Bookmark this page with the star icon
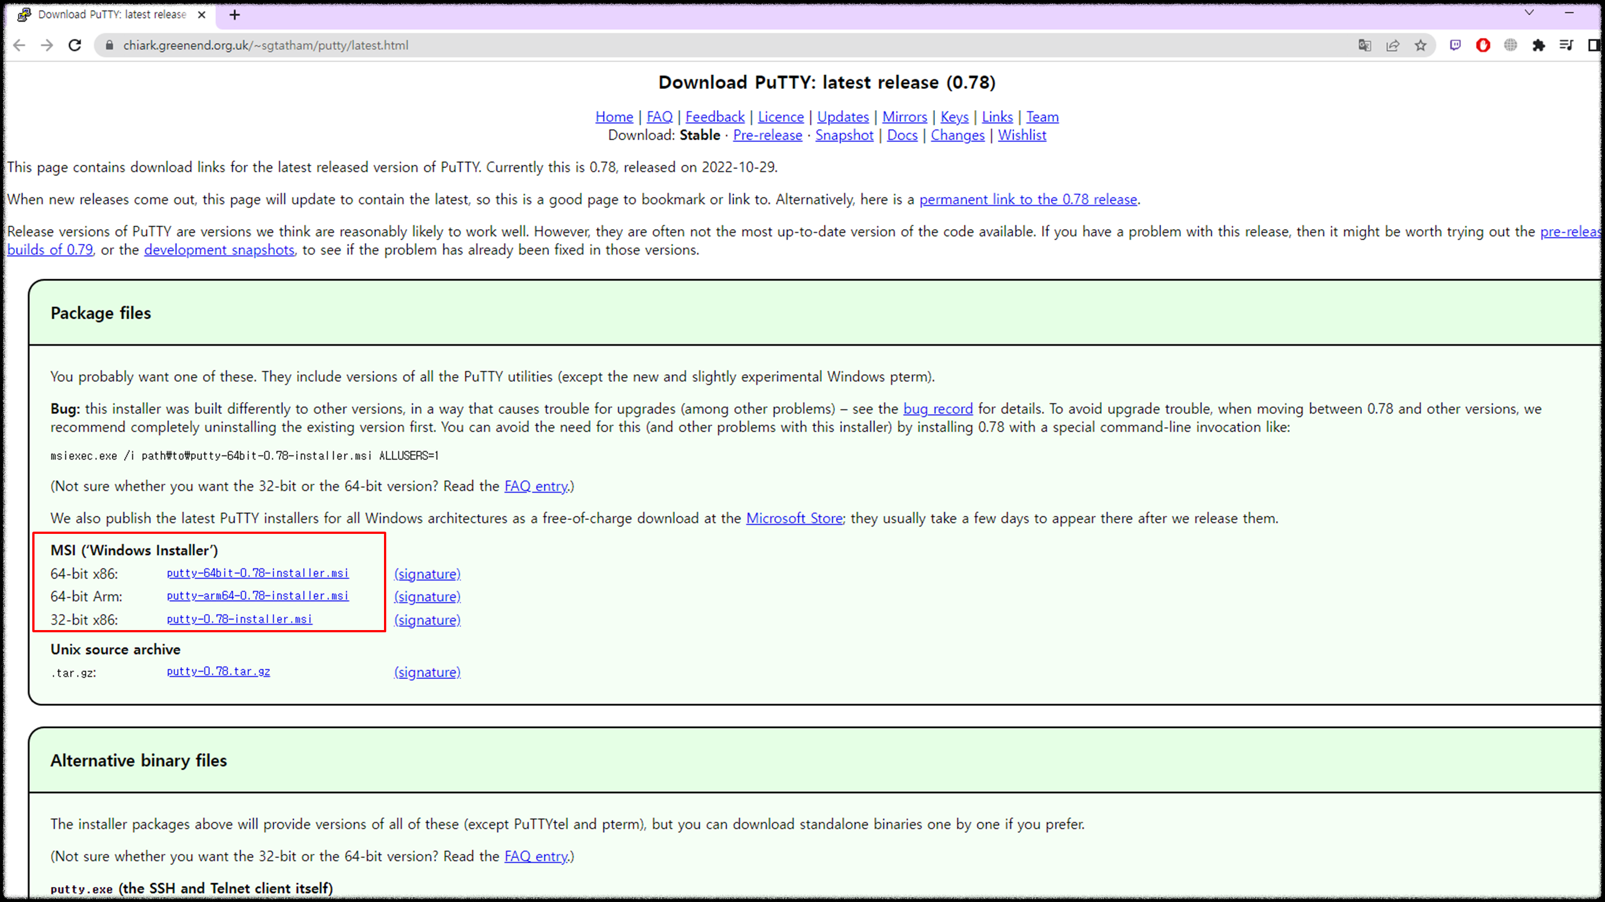The height and width of the screenshot is (902, 1605). 1421,46
